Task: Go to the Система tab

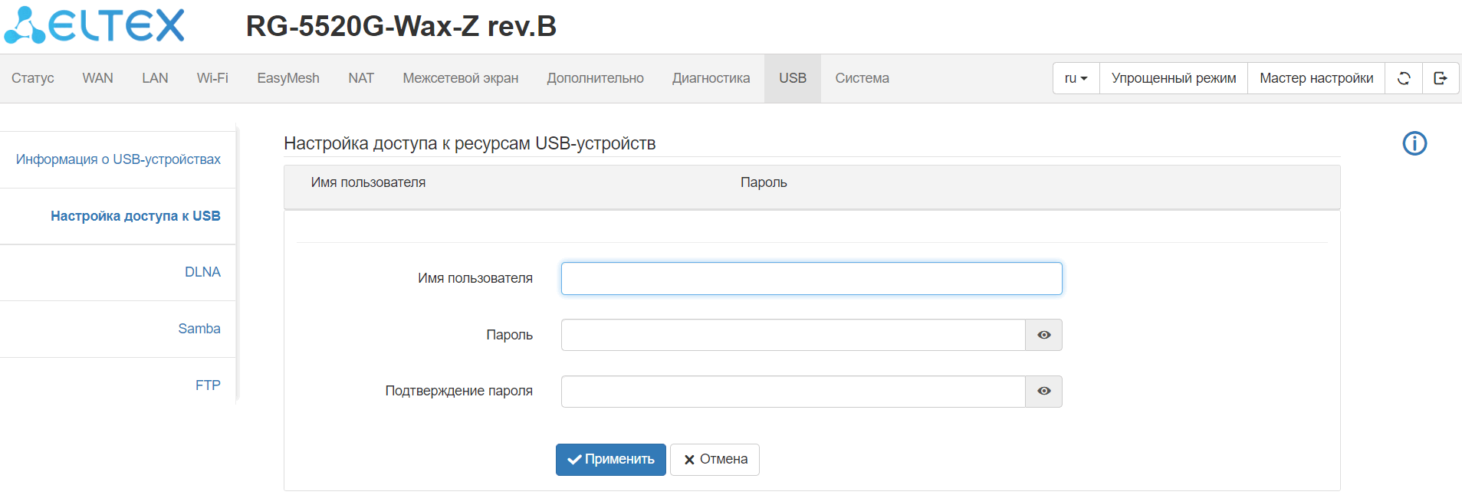Action: pos(862,78)
